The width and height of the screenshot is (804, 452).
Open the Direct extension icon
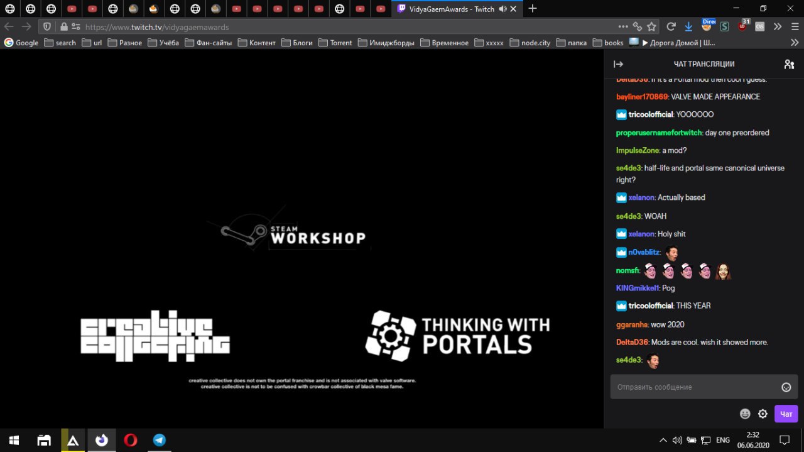coord(707,26)
